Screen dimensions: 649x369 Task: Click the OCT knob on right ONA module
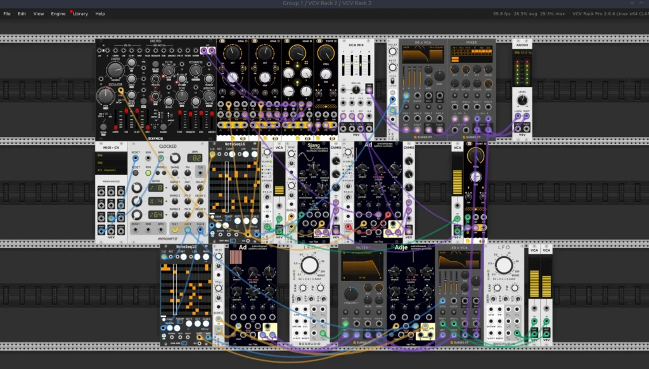[x=265, y=53]
